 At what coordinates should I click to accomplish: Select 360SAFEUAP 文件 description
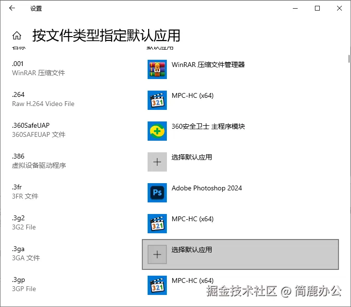point(39,134)
